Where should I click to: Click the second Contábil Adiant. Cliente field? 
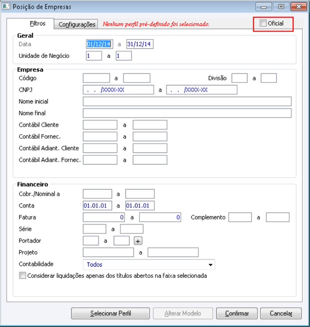pos(150,148)
